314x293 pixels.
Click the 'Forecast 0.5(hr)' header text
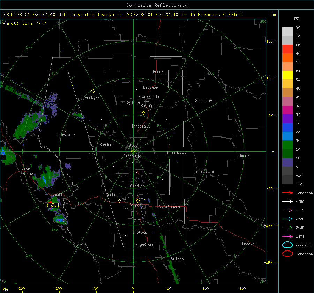click(x=220, y=15)
